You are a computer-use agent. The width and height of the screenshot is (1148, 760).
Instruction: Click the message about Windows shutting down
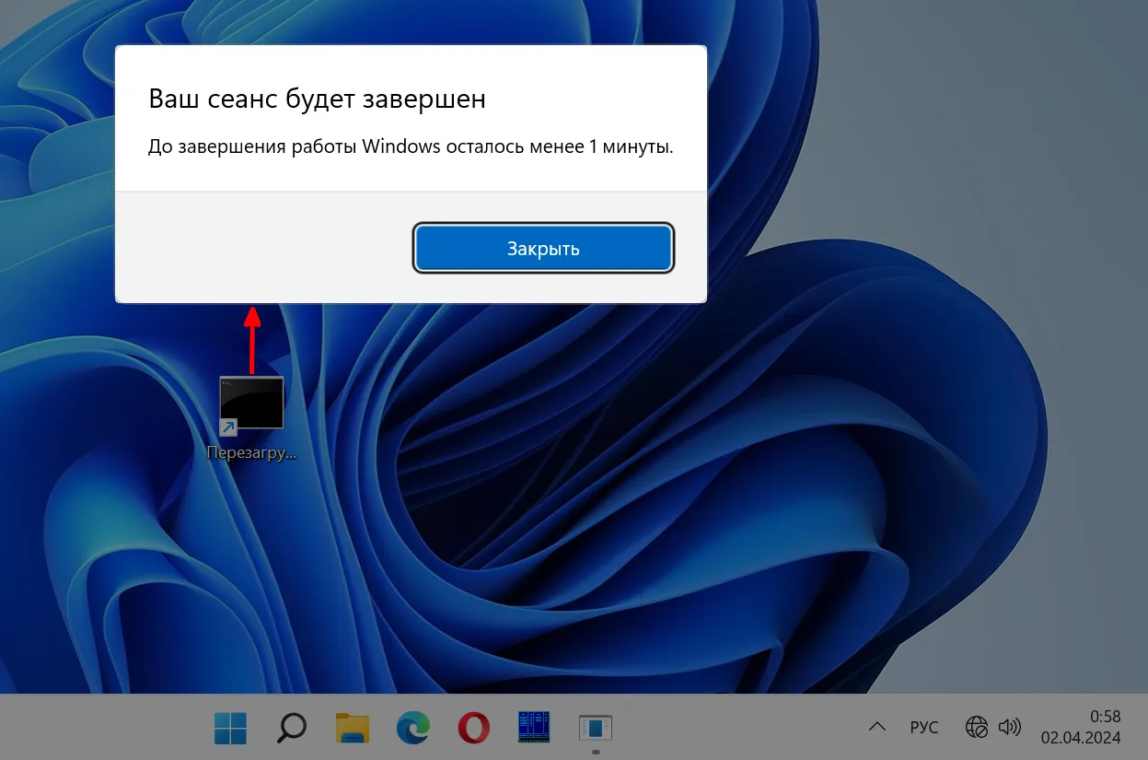(x=411, y=147)
